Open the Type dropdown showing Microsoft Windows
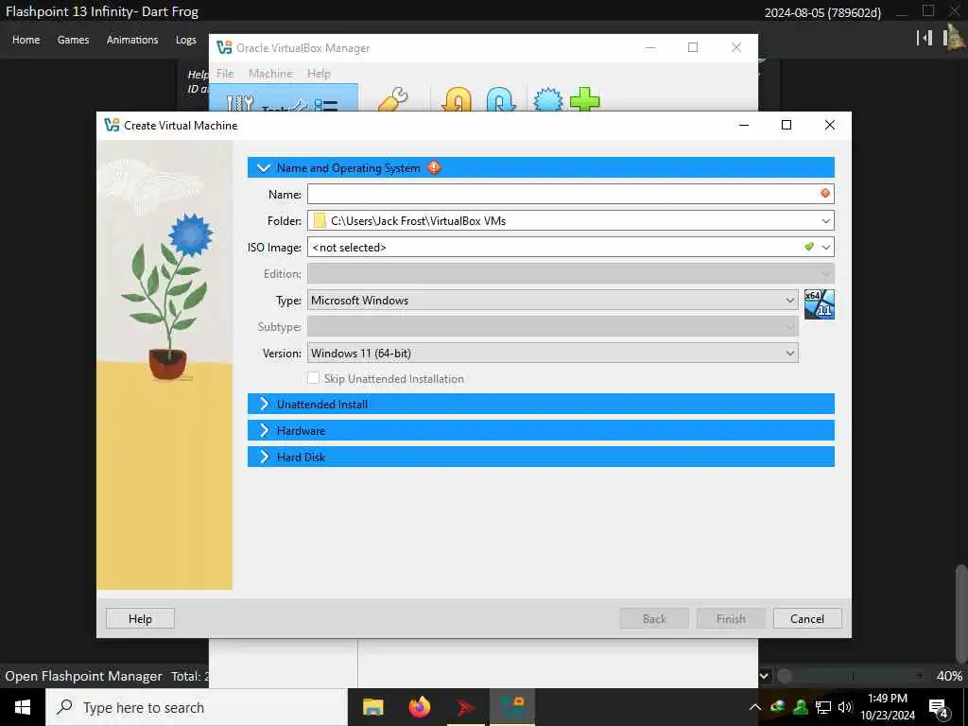Image resolution: width=968 pixels, height=726 pixels. click(552, 300)
